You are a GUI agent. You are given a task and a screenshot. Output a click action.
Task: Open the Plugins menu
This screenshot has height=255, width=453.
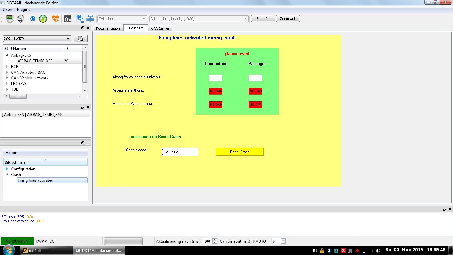[x=23, y=9]
